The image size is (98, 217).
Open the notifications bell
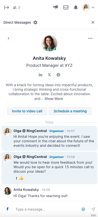(x=76, y=7)
